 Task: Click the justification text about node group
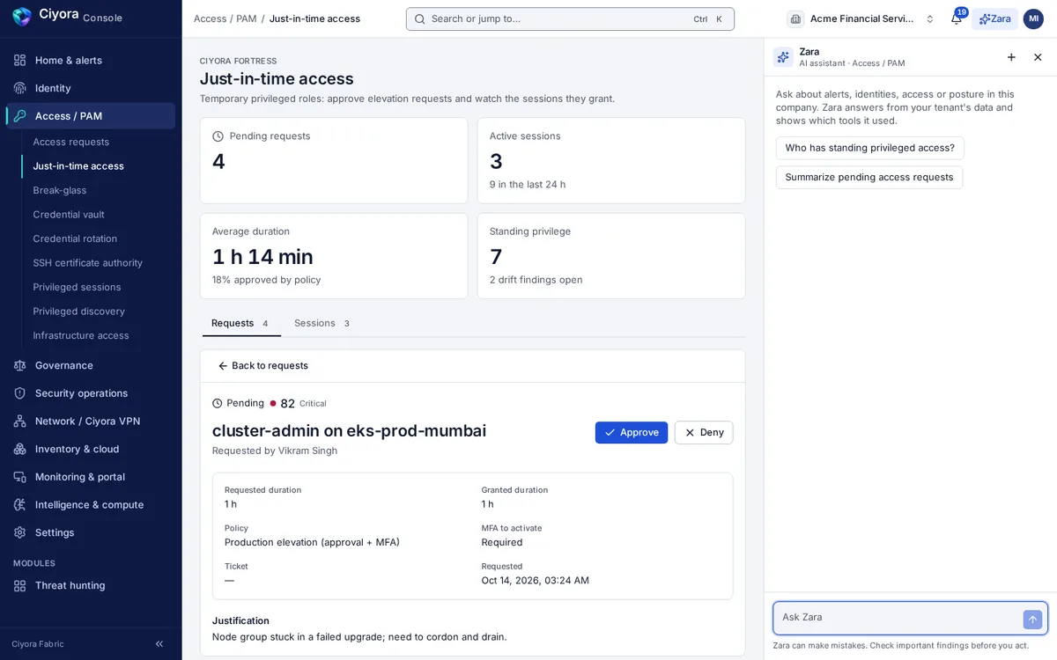(359, 637)
